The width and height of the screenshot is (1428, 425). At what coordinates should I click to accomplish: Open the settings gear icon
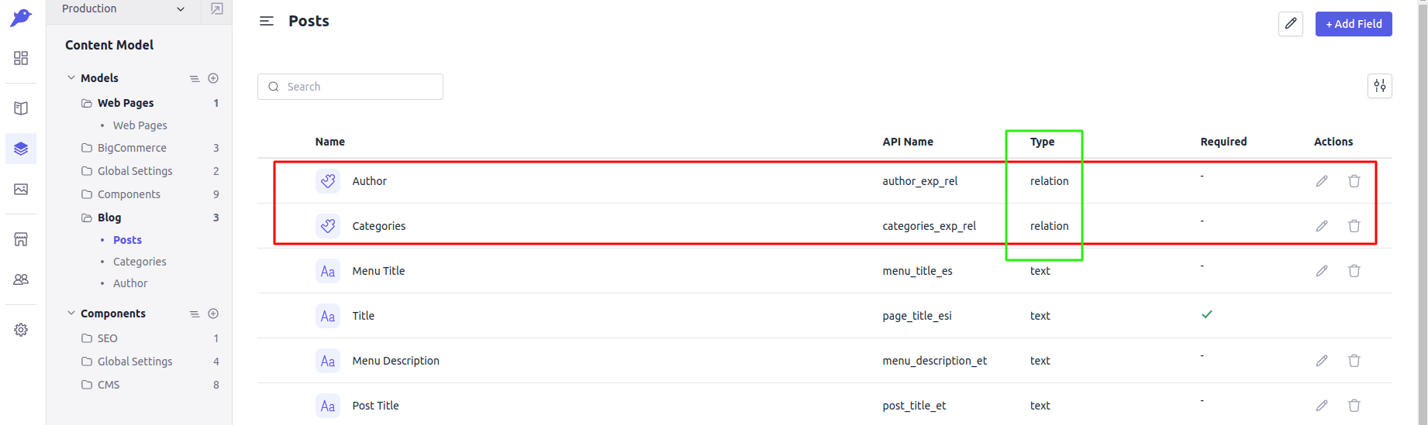(x=21, y=330)
